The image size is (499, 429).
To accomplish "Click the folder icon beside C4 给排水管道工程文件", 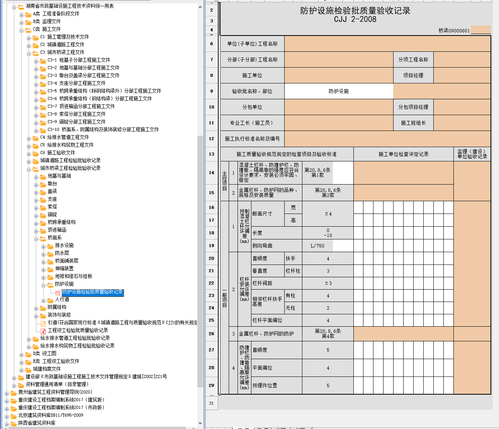I will pyautogui.click(x=36, y=138).
